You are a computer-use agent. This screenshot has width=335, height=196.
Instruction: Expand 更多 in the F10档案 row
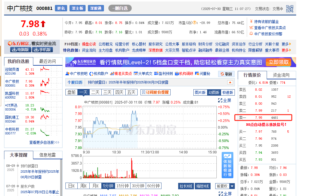pyautogui.click(x=286, y=44)
